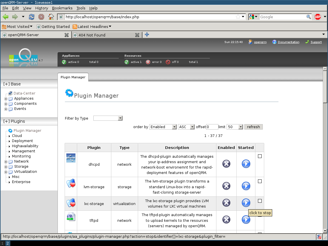Image resolution: width=328 pixels, height=246 pixels.
Task: Open the Edit menu
Action: pyautogui.click(x=15, y=8)
